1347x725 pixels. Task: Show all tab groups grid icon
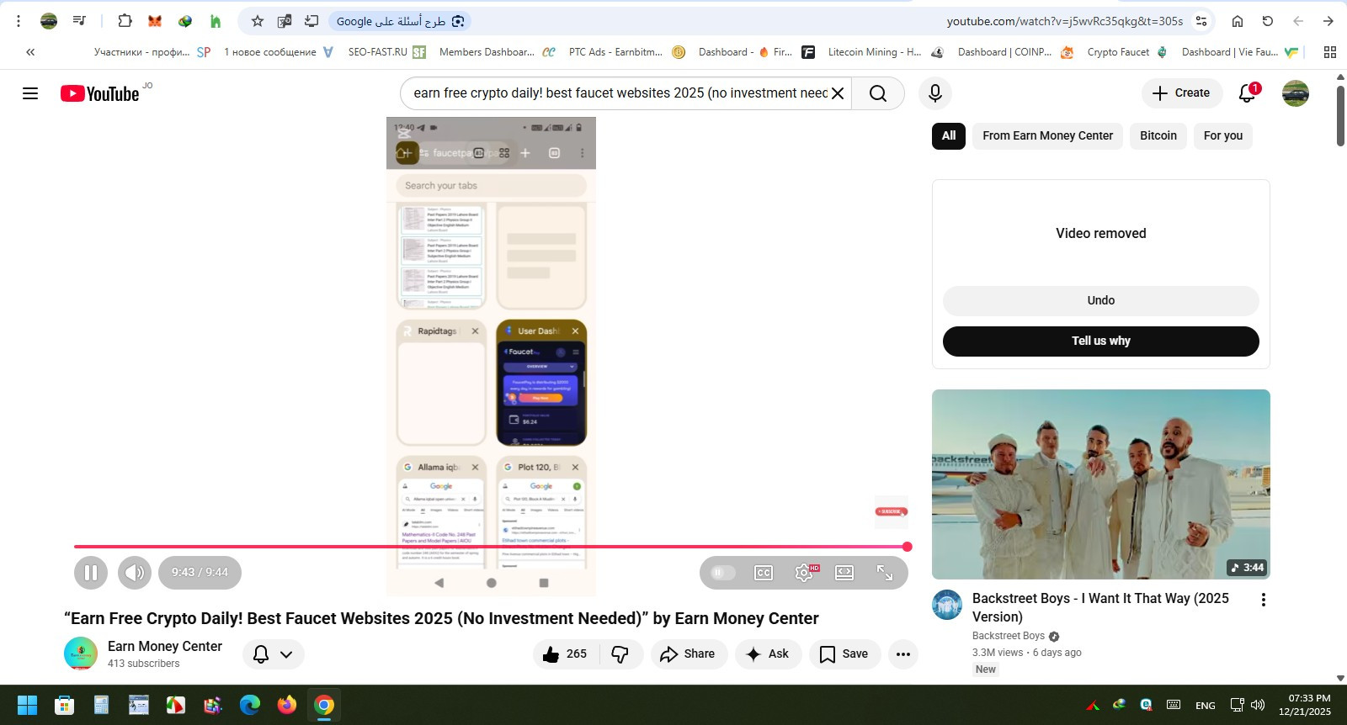(1330, 52)
